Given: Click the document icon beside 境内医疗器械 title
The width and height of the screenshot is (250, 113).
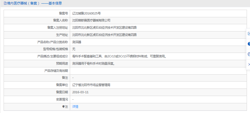Looking at the screenshot, I should pyautogui.click(x=5, y=3).
